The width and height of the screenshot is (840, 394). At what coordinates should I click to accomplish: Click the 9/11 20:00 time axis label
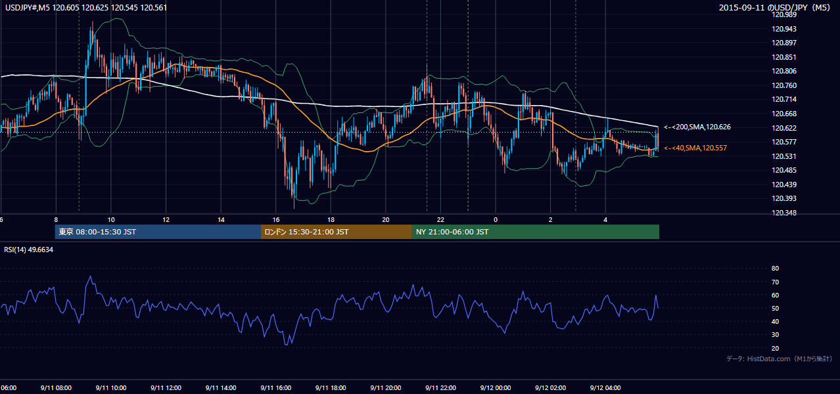[385, 387]
